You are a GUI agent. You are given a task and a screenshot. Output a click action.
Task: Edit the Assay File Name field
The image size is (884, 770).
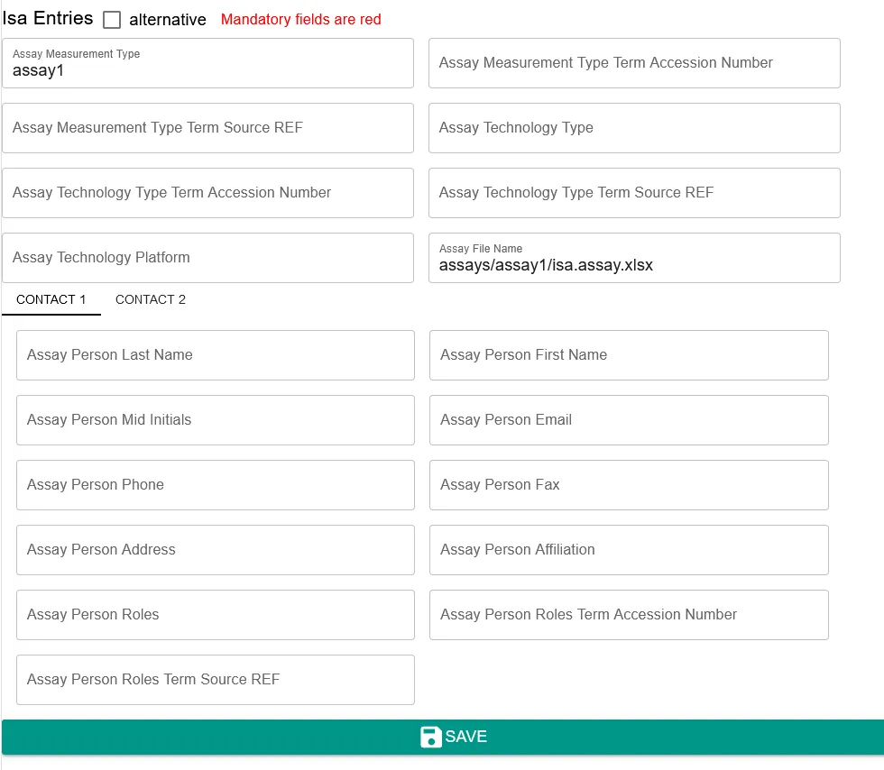[633, 263]
